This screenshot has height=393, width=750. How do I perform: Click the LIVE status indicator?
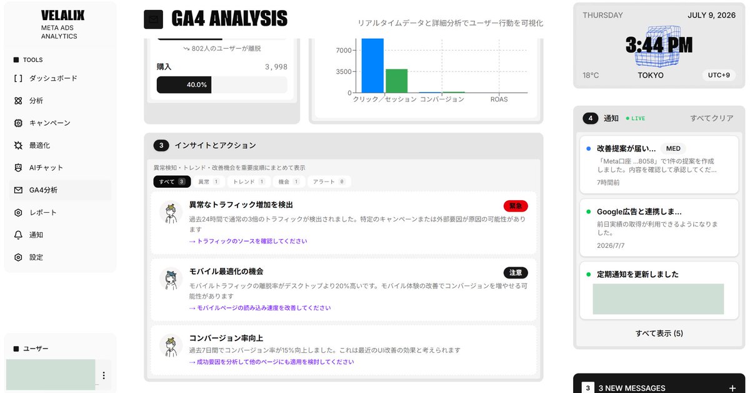pos(635,118)
